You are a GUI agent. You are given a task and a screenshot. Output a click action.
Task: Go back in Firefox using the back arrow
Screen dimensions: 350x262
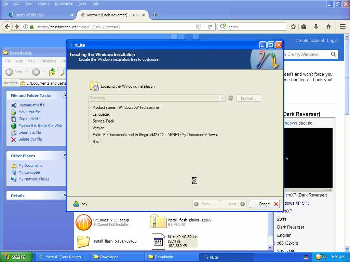coord(7,27)
